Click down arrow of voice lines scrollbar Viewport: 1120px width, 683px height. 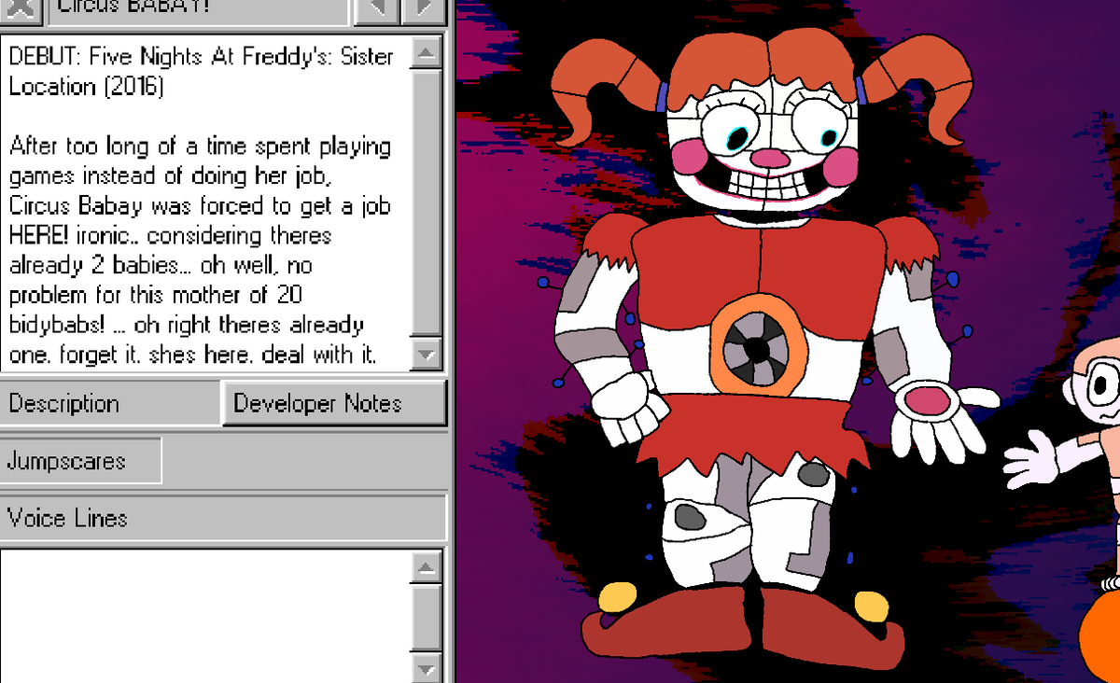pyautogui.click(x=426, y=670)
